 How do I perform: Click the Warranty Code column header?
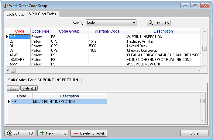107,31
